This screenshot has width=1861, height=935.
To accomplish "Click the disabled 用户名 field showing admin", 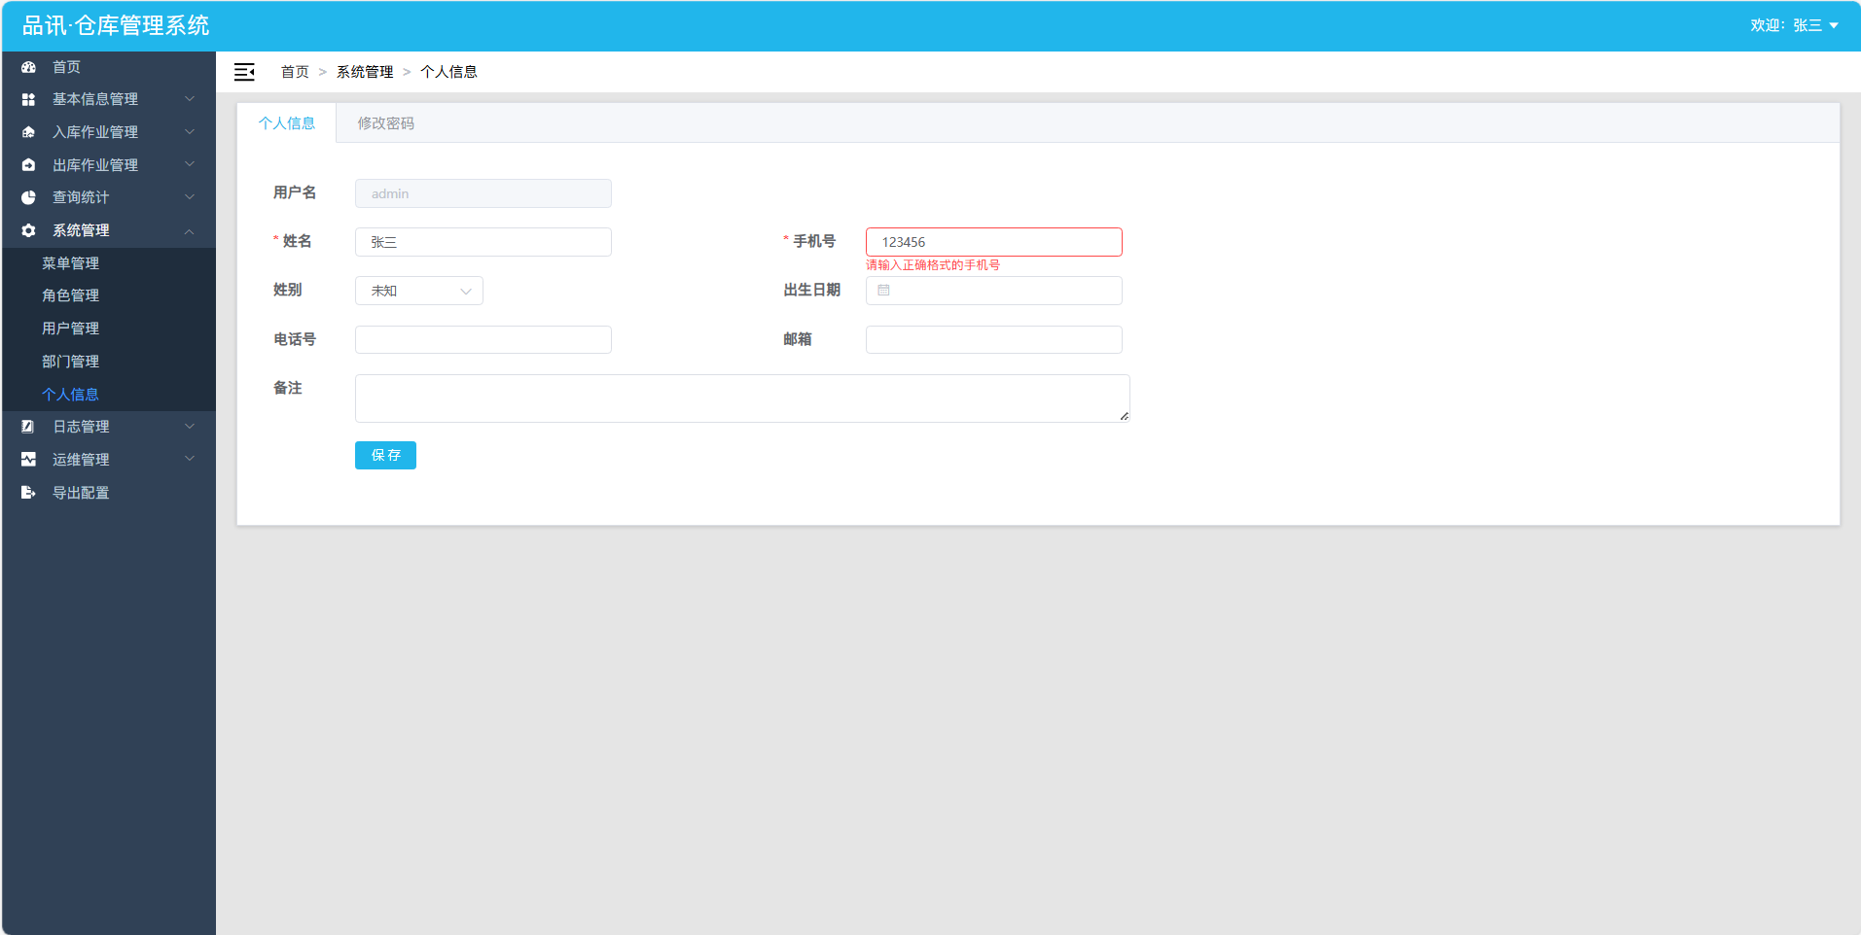I will point(483,193).
